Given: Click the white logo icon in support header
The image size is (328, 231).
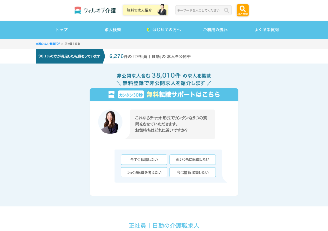Looking at the screenshot, I should coord(111,95).
